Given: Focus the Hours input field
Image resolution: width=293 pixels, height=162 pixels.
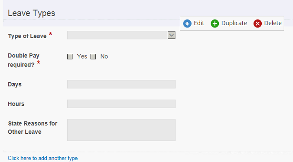Looking at the screenshot, I should click(121, 104).
